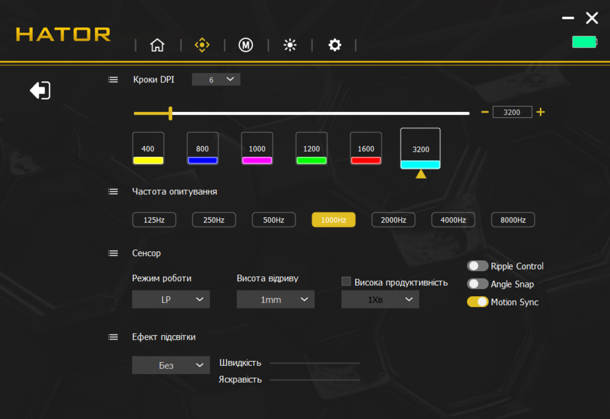This screenshot has width=610, height=419.
Task: Select 1000Hz polling rate
Action: pos(333,220)
